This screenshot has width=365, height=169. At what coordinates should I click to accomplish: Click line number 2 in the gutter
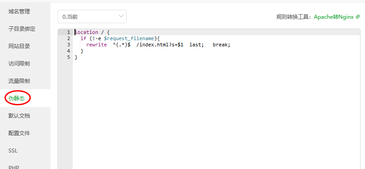click(68, 38)
